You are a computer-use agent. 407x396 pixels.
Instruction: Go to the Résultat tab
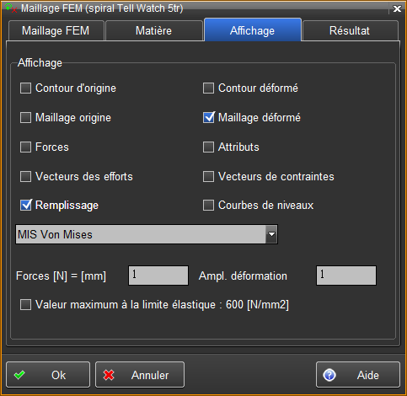point(350,30)
